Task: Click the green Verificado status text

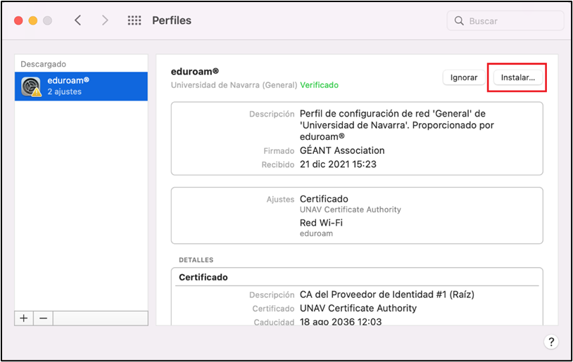Action: coord(319,85)
